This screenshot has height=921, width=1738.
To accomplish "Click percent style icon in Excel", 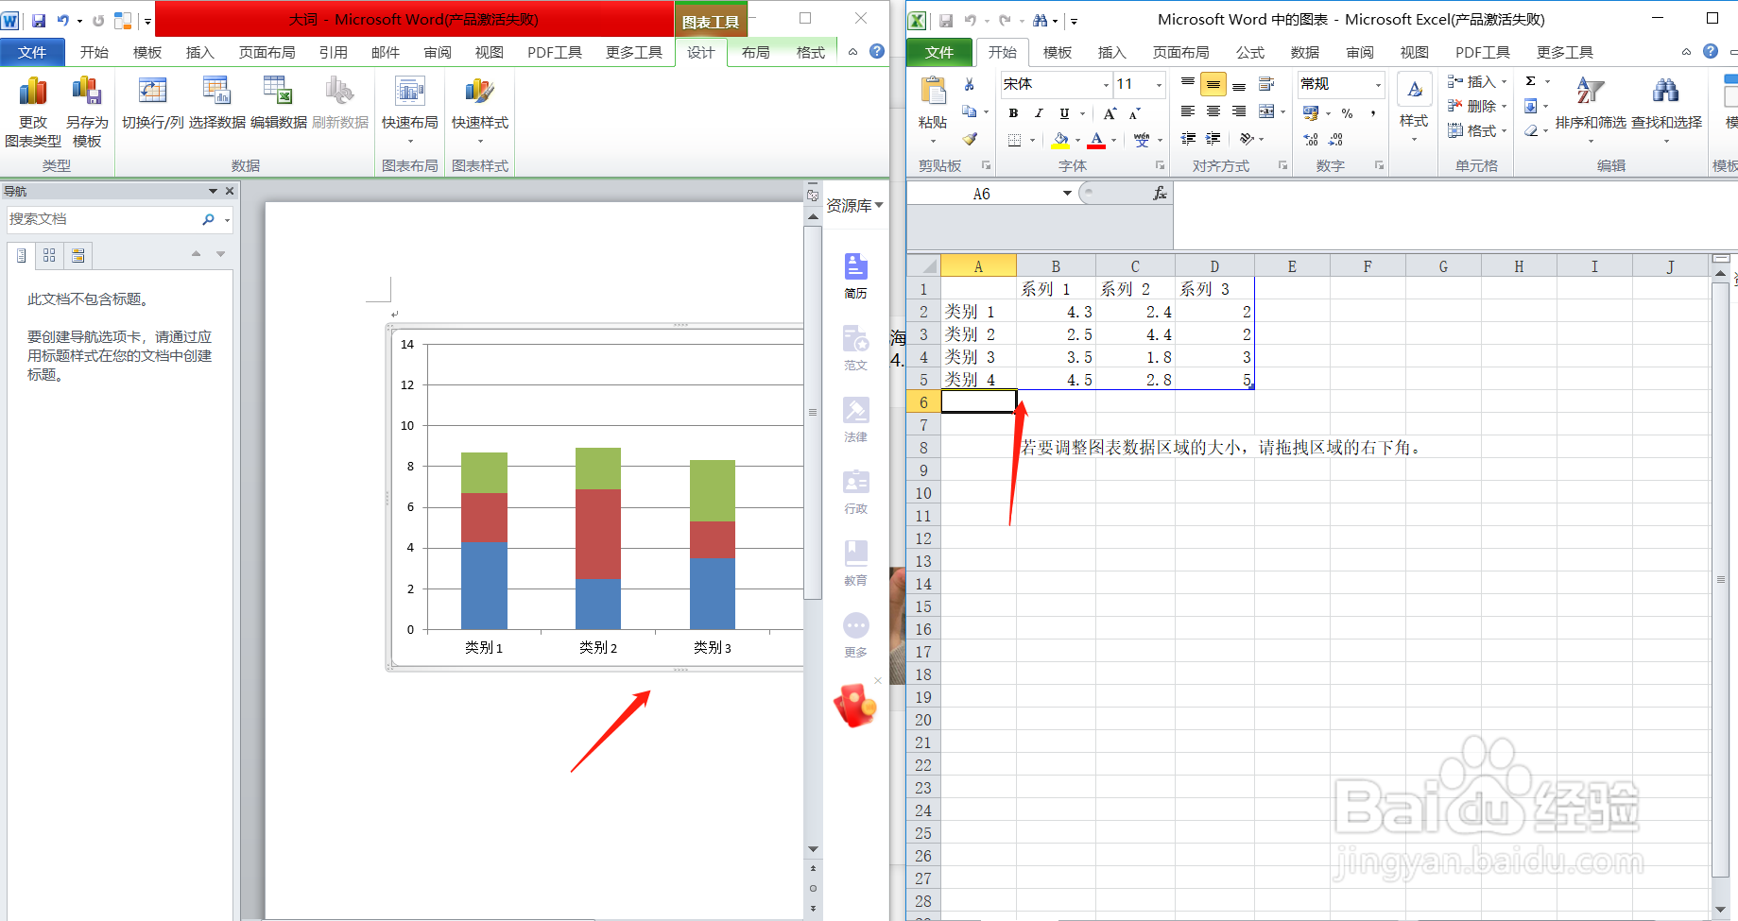I will 1347,113.
